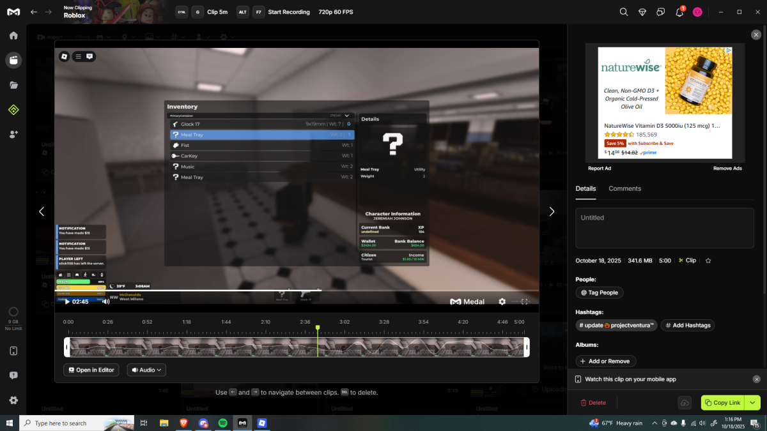Open Medal settings gear in sidebar
Image resolution: width=767 pixels, height=431 pixels.
[13, 400]
